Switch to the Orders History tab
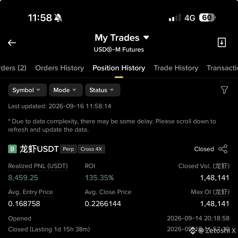 pyautogui.click(x=59, y=68)
